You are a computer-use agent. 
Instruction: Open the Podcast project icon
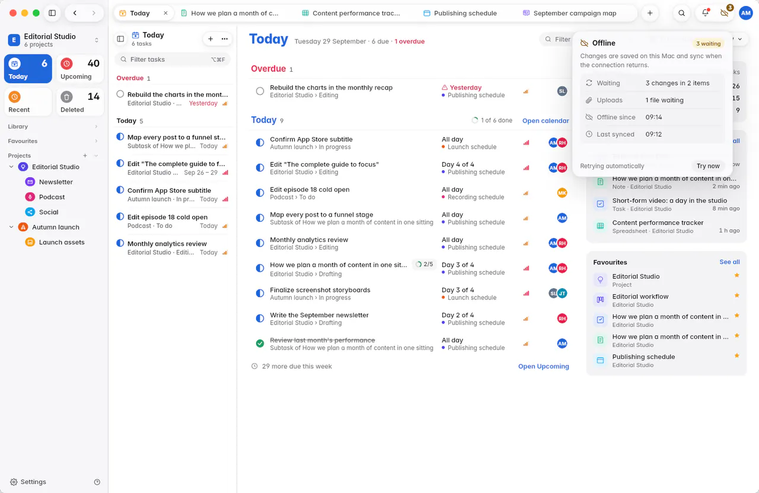[x=30, y=197]
